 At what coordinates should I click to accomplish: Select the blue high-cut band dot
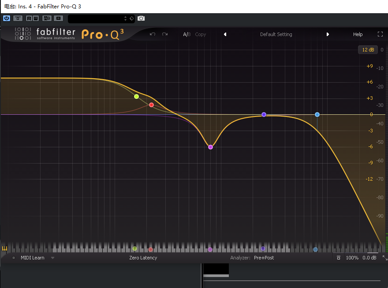(317, 114)
